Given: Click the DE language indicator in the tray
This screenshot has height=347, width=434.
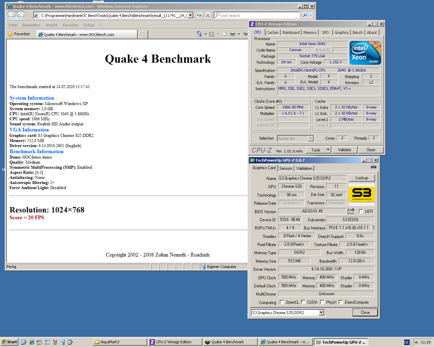Looking at the screenshot, I should (407, 342).
